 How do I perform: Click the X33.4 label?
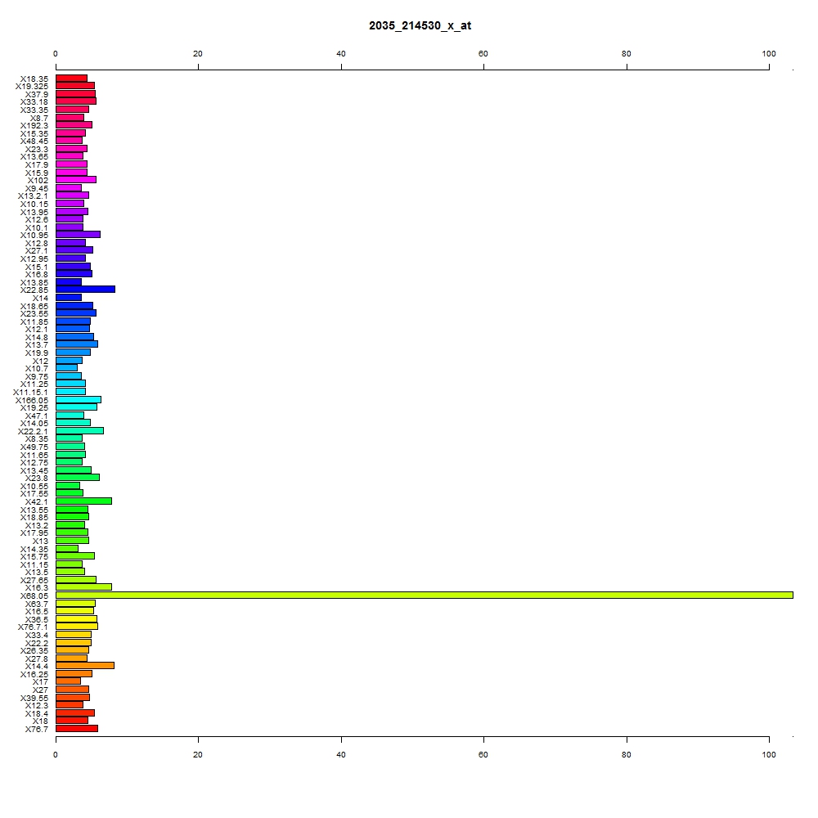pos(37,635)
